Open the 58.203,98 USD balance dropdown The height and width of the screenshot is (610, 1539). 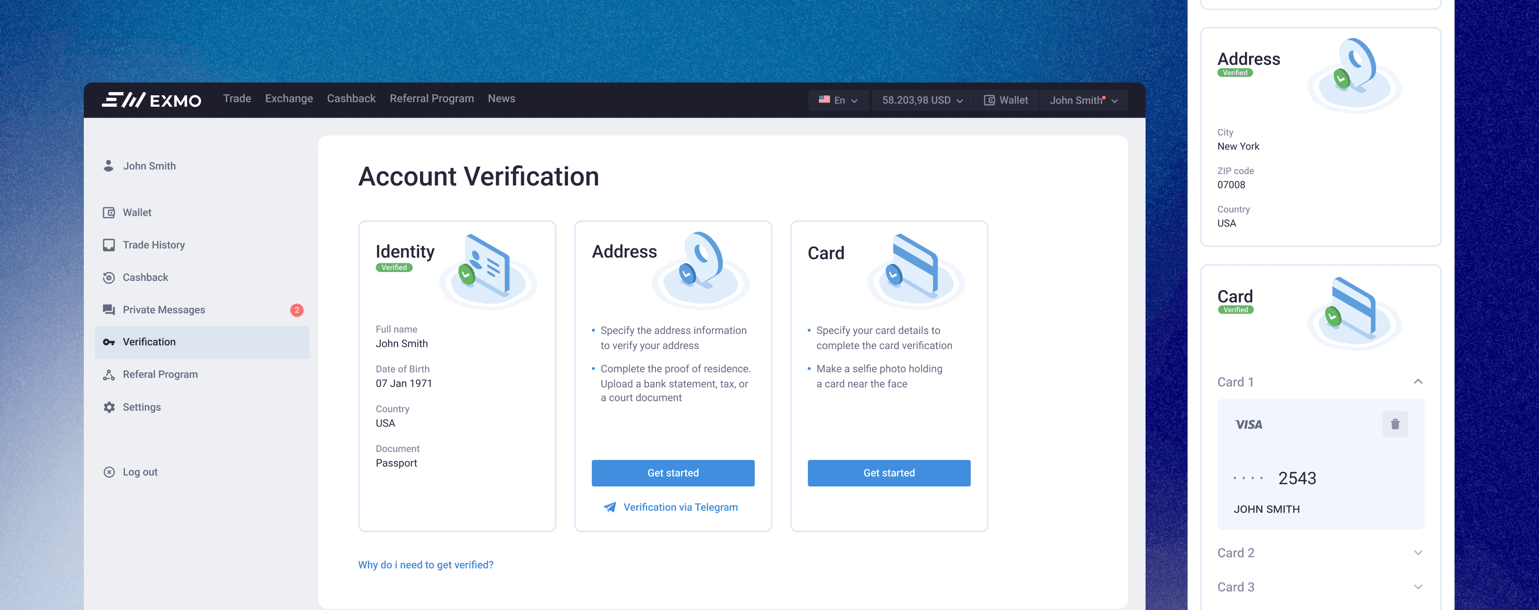pos(922,100)
